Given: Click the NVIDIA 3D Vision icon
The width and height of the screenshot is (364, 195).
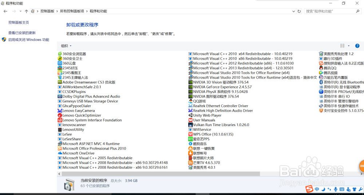Looking at the screenshot, I should click(190, 82).
